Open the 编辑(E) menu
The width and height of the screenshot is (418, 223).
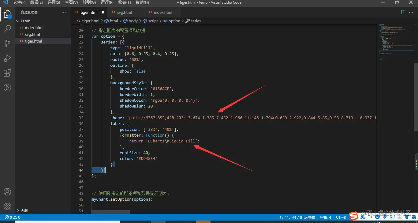click(x=36, y=2)
